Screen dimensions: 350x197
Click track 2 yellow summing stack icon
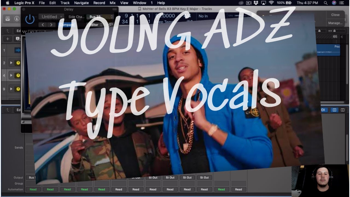(18, 63)
